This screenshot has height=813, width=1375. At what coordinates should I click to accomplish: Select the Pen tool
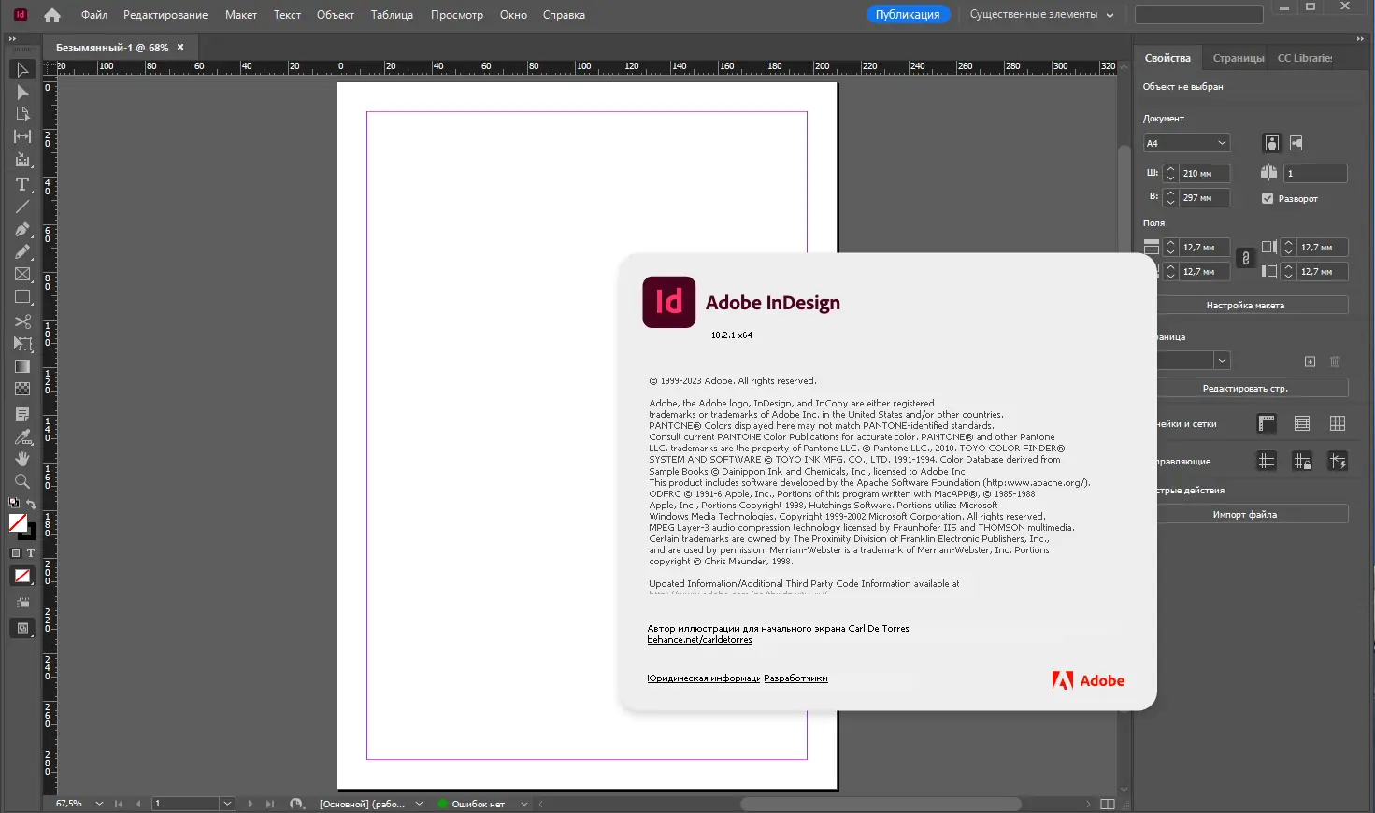[x=21, y=228]
